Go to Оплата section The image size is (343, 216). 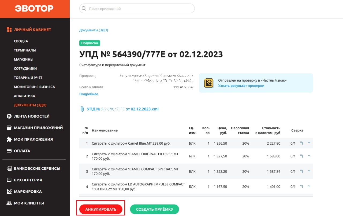pos(22,151)
